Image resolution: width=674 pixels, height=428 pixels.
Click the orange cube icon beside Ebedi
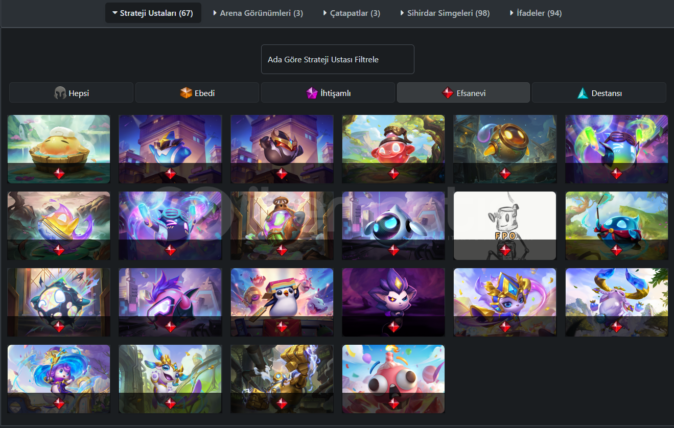[x=186, y=93]
